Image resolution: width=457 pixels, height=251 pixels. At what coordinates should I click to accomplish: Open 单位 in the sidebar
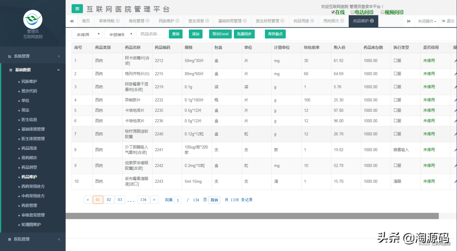coord(25,101)
